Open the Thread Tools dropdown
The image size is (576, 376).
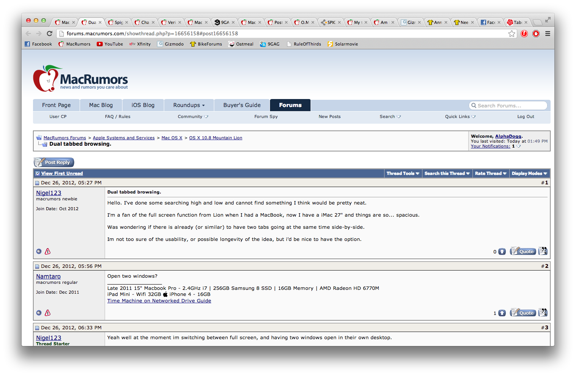click(x=403, y=173)
